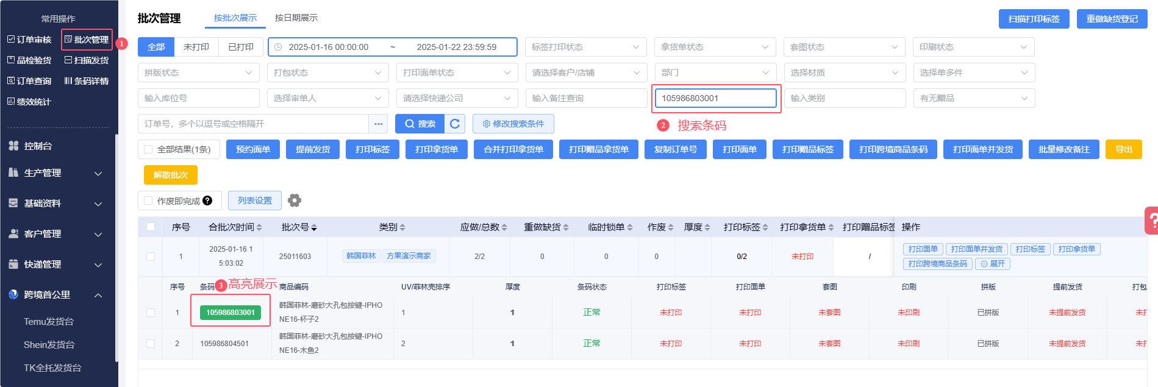Click the 解散批次 button

[x=171, y=175]
